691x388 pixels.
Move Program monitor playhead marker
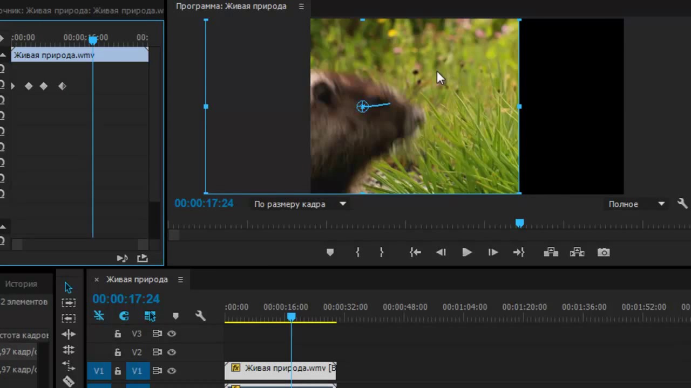519,223
